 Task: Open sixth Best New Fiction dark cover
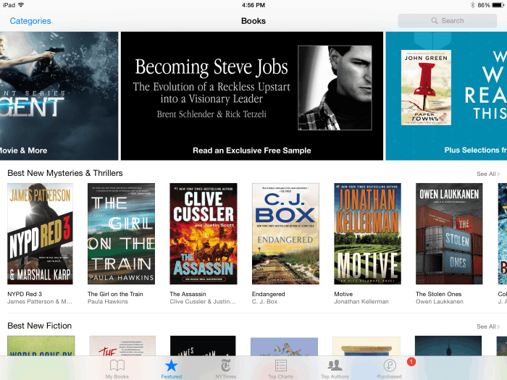coord(448,346)
